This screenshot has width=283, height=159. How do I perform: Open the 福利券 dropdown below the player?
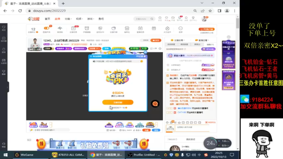click(112, 130)
